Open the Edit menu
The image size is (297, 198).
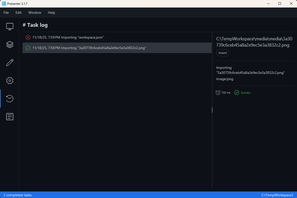[x=19, y=13]
